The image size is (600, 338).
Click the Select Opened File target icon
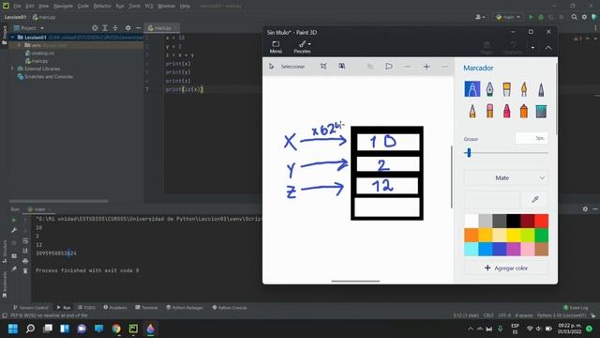(x=95, y=28)
